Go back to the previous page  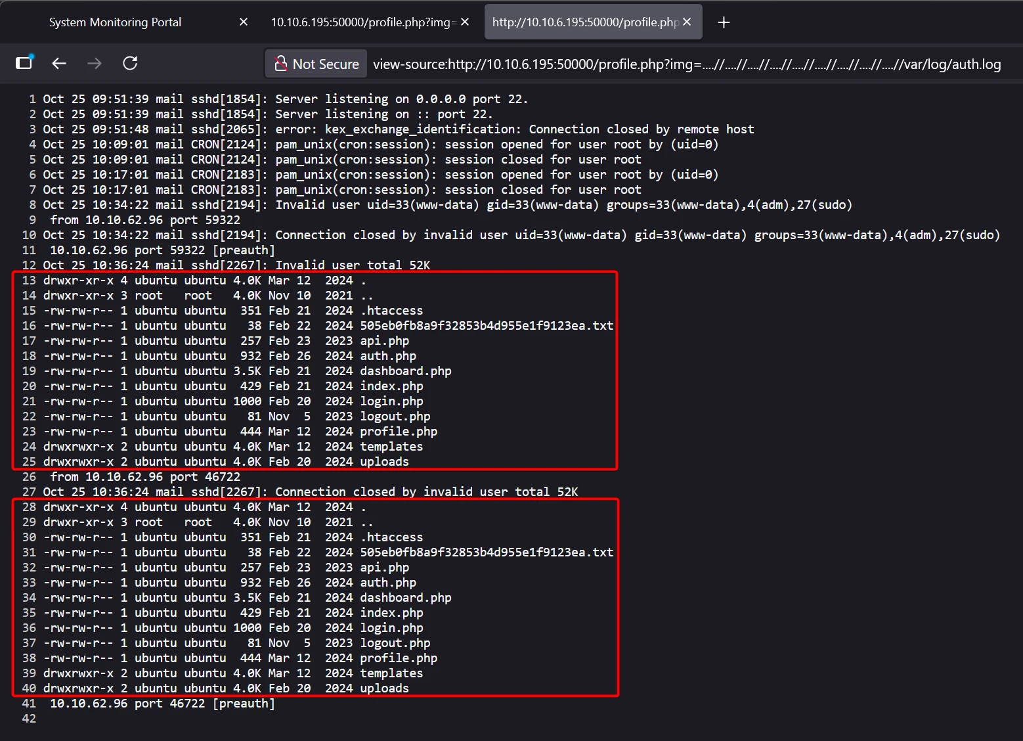(59, 63)
